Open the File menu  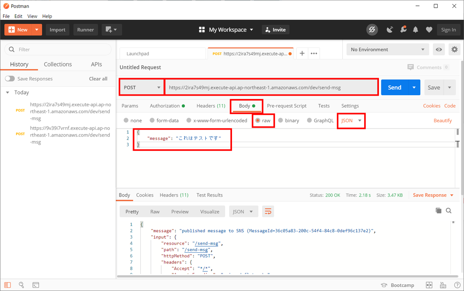6,16
